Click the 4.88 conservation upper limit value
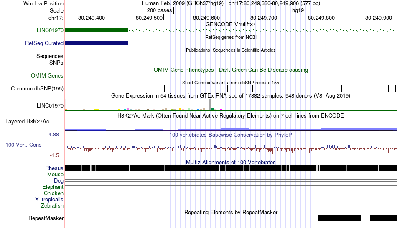Screen dimensions: 397x228 (53, 135)
